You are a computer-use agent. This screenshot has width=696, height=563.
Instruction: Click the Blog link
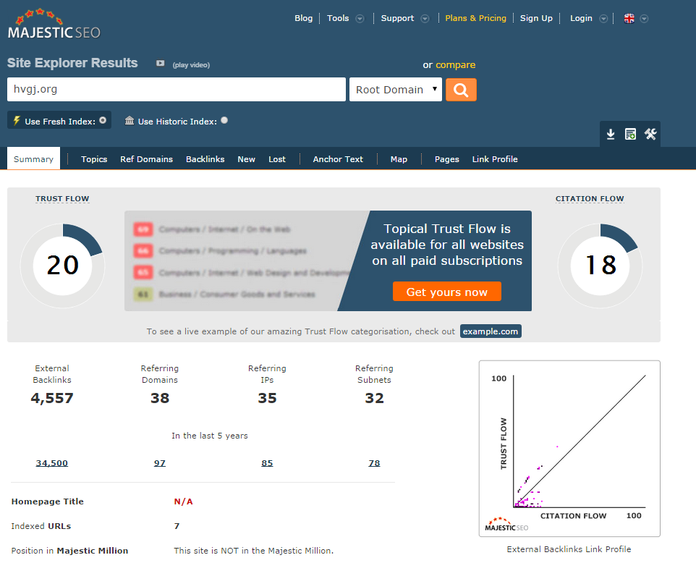click(x=304, y=18)
